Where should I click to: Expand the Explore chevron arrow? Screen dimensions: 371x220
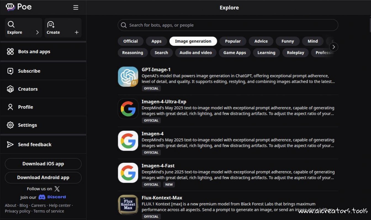tap(37, 32)
